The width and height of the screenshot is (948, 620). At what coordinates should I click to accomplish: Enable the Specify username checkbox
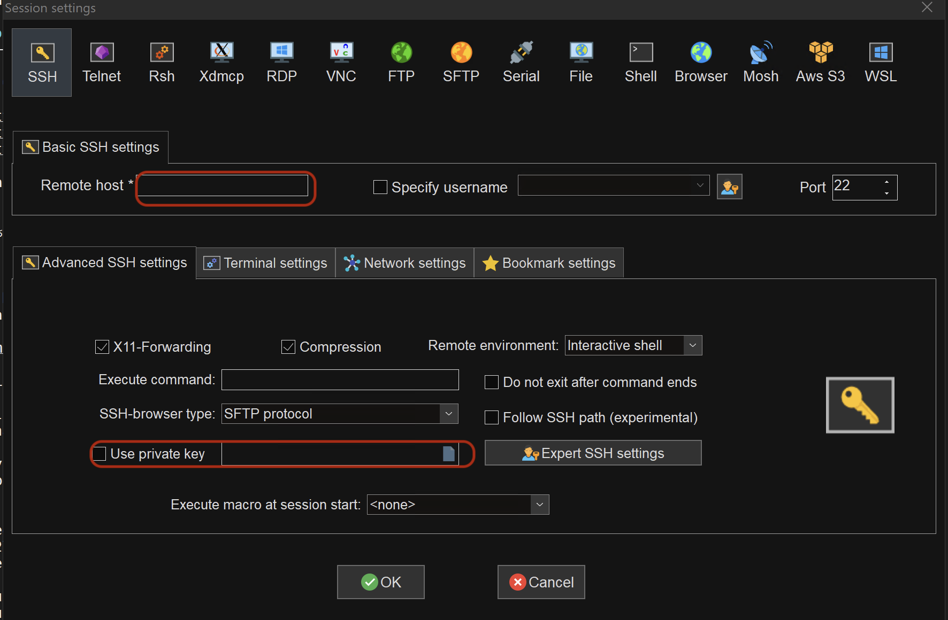380,187
